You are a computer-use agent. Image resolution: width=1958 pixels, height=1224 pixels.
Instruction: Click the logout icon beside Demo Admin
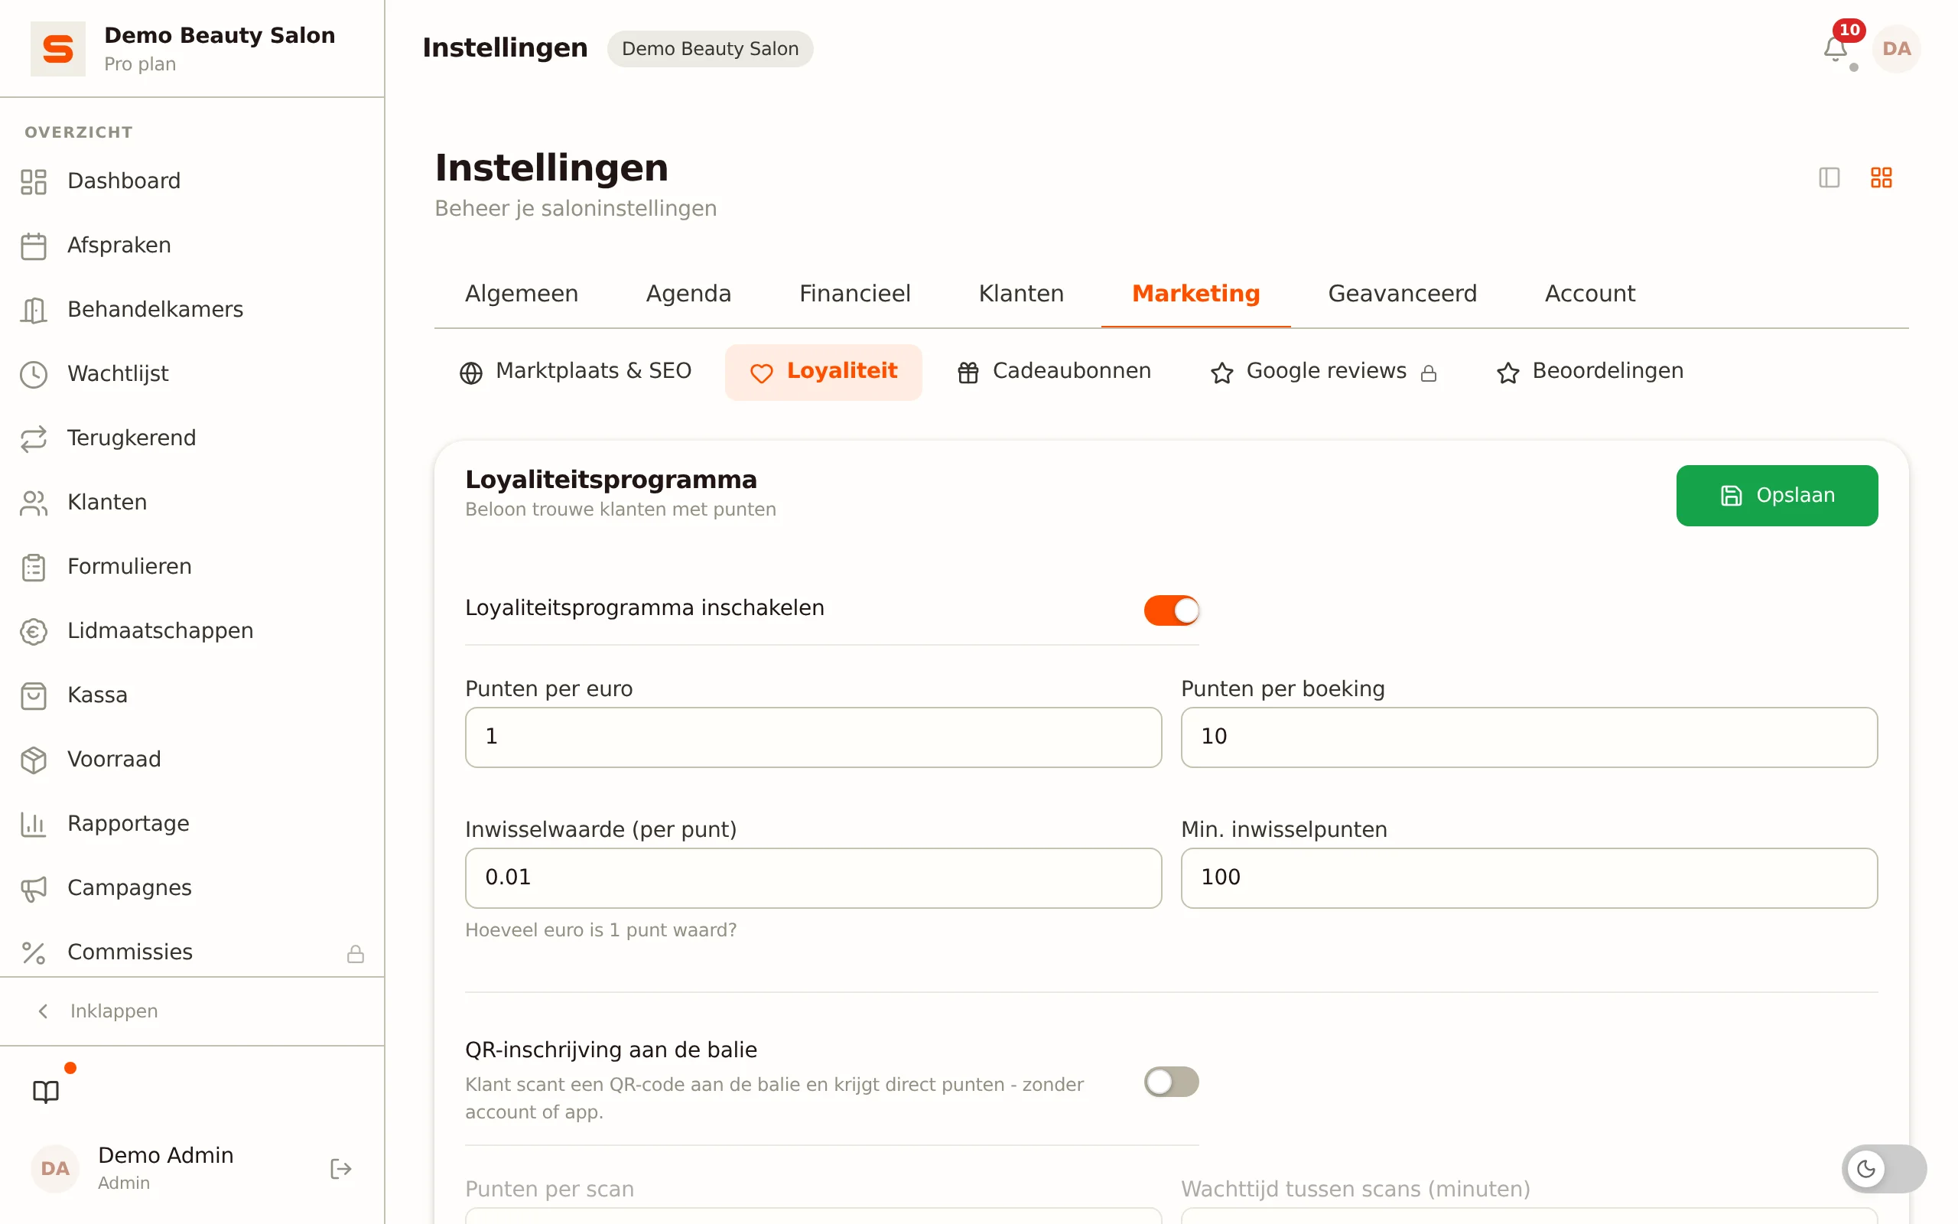coord(340,1169)
